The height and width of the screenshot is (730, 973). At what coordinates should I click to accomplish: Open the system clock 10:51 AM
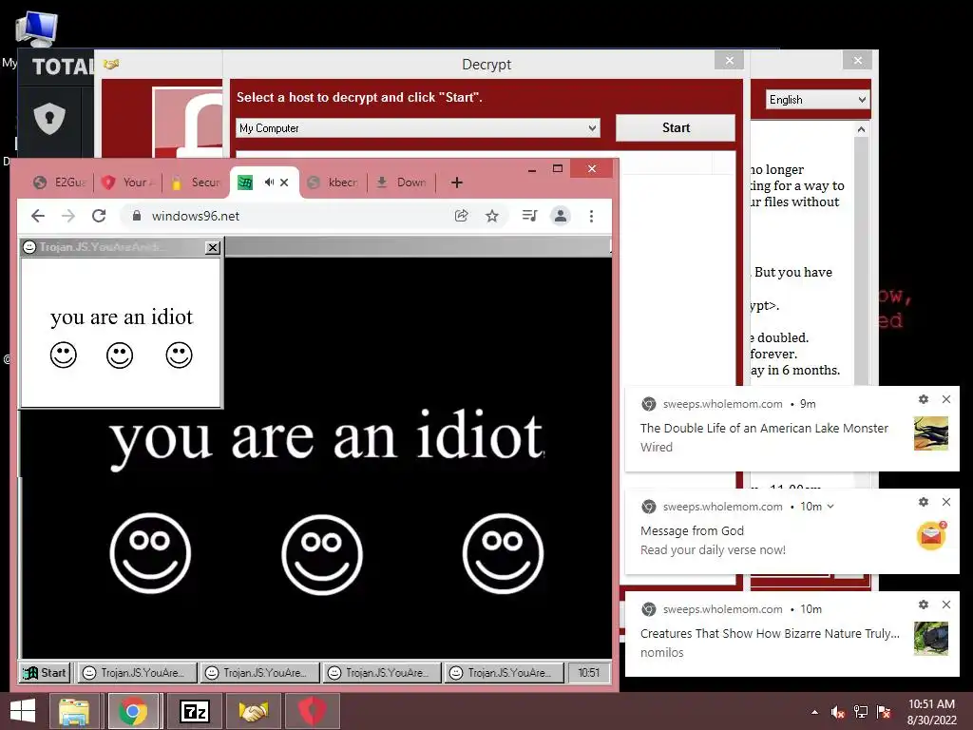coord(931,711)
